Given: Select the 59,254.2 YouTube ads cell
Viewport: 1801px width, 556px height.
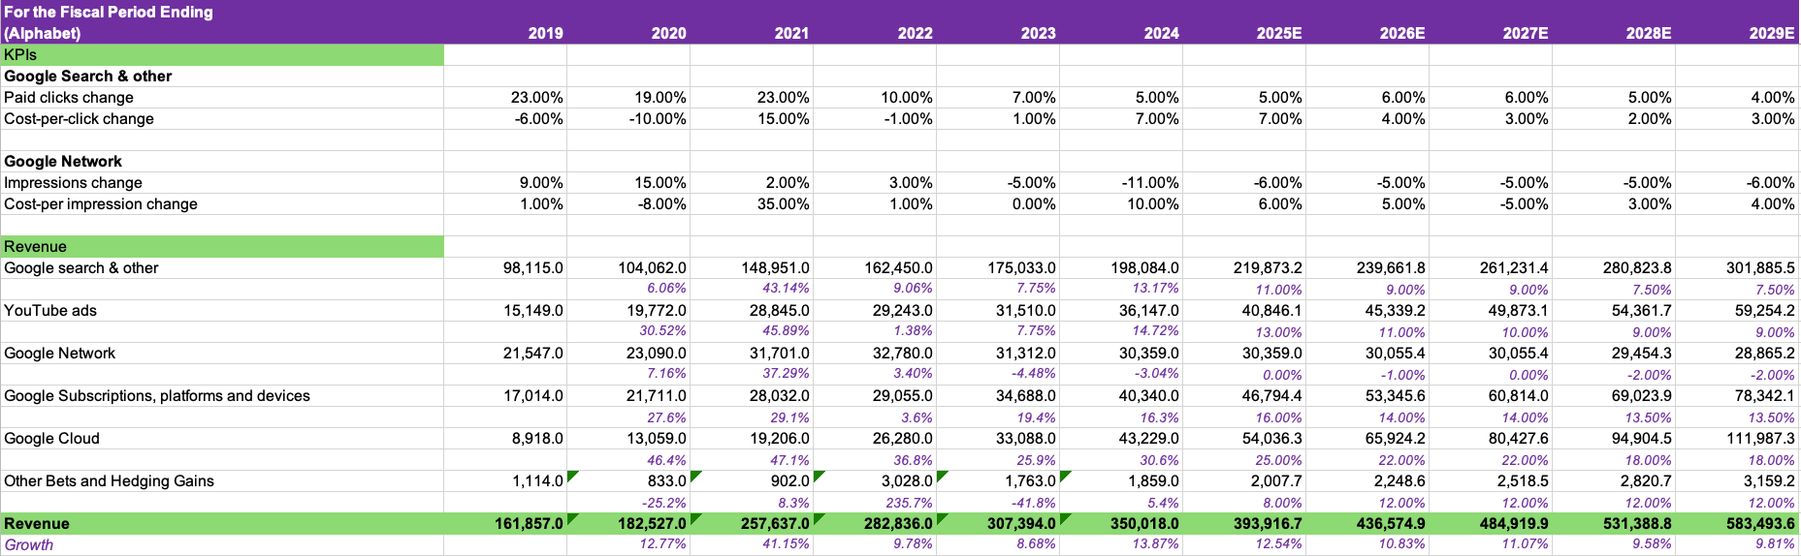Looking at the screenshot, I should [1764, 311].
